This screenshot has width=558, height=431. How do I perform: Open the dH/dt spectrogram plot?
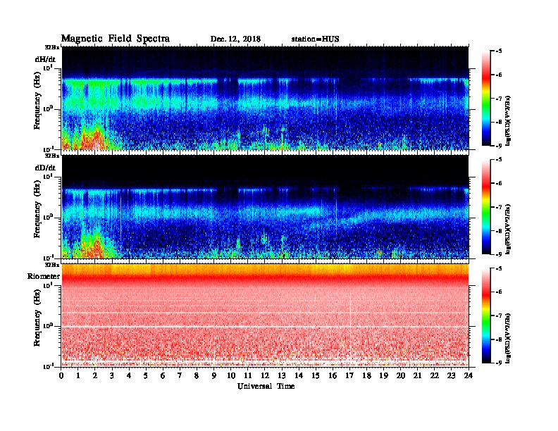[265, 98]
